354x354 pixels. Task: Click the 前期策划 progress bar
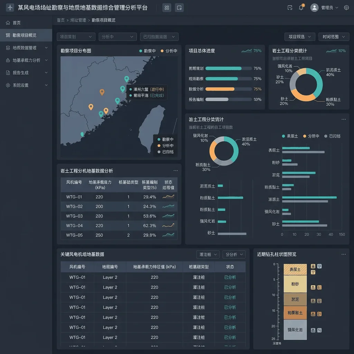[229, 68]
